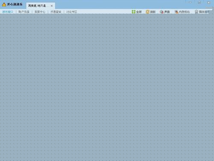Screen dimensions: 214x161
Task: Click the green fullscreen (全屏) grid icon
Action: 134,12
